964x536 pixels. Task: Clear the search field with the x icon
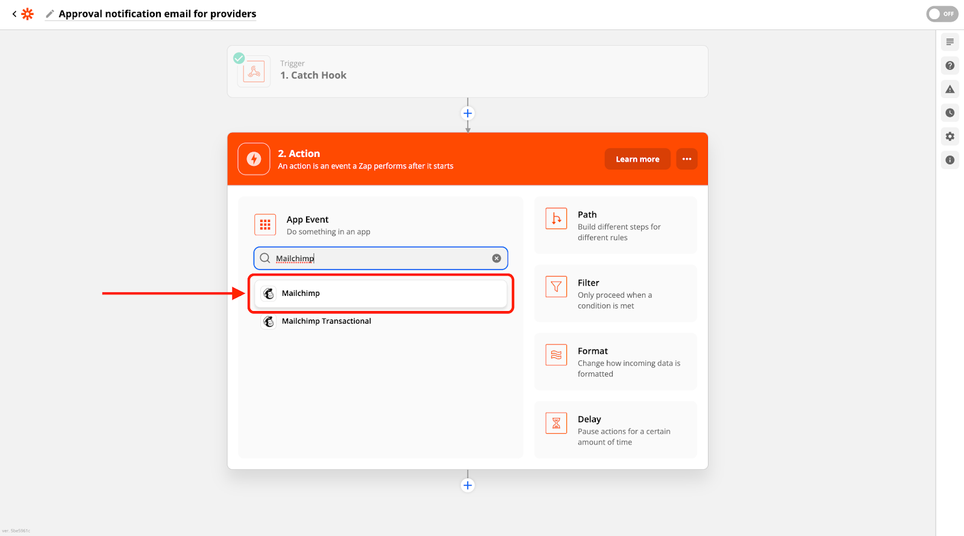tap(496, 258)
